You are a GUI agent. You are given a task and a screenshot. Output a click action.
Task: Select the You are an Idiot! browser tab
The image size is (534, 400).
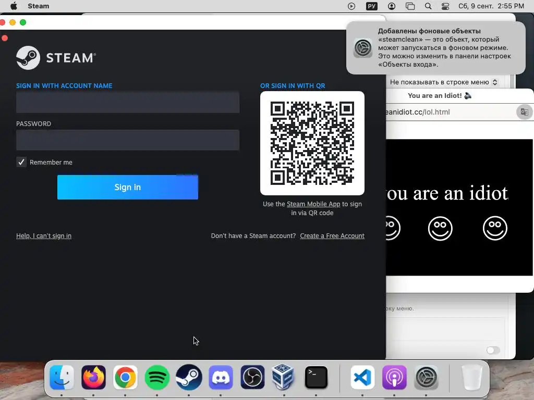pyautogui.click(x=439, y=96)
